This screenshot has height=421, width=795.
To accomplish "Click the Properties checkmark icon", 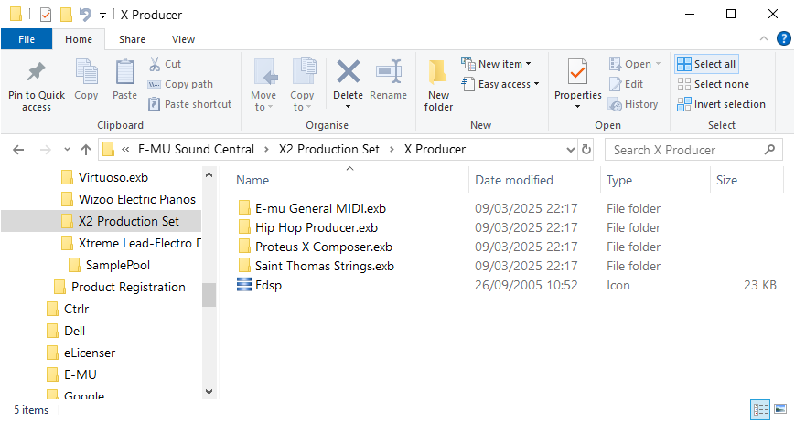I will pyautogui.click(x=577, y=71).
